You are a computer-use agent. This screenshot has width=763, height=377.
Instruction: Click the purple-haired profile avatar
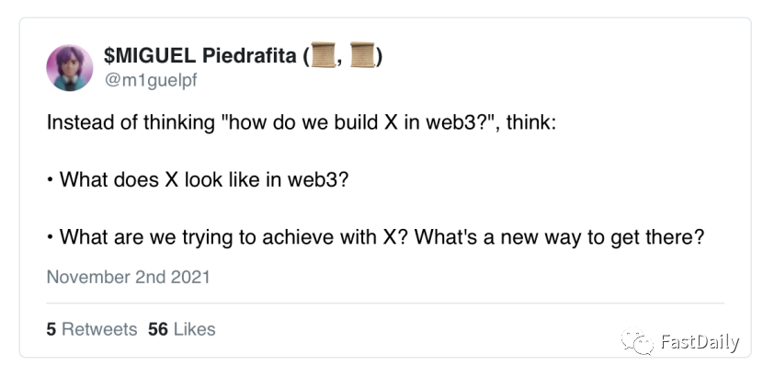click(x=70, y=67)
